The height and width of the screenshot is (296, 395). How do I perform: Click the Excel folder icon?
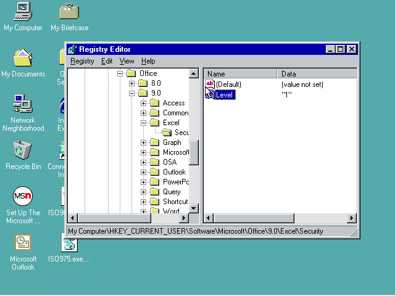[155, 123]
